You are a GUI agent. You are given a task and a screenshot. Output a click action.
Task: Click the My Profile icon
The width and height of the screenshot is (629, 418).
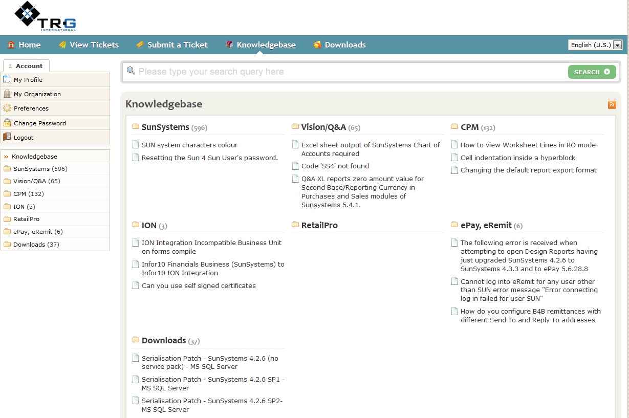click(7, 79)
